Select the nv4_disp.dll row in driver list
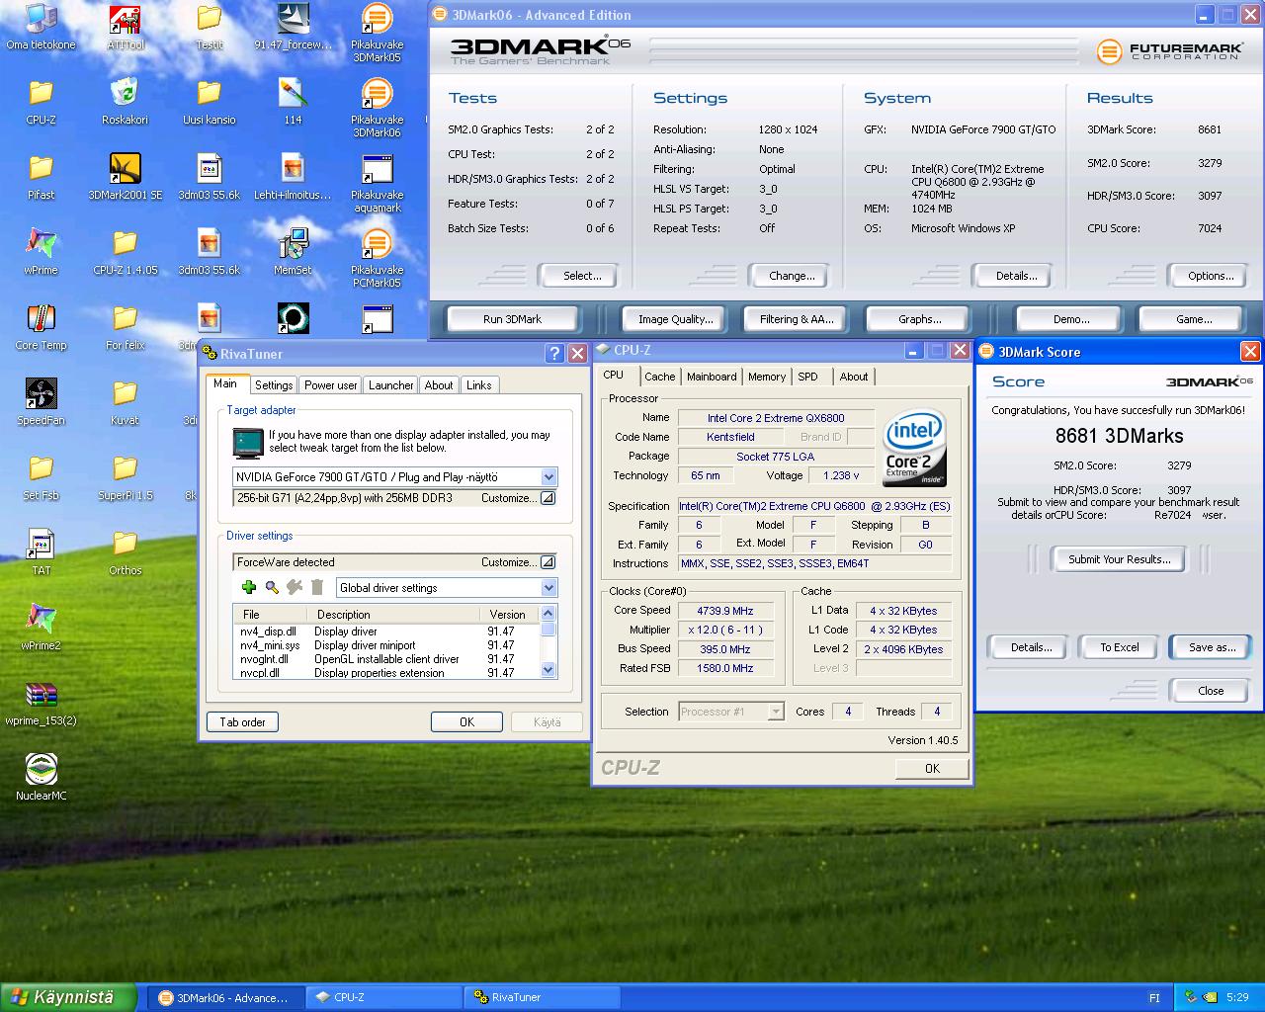The width and height of the screenshot is (1265, 1012). coord(386,632)
